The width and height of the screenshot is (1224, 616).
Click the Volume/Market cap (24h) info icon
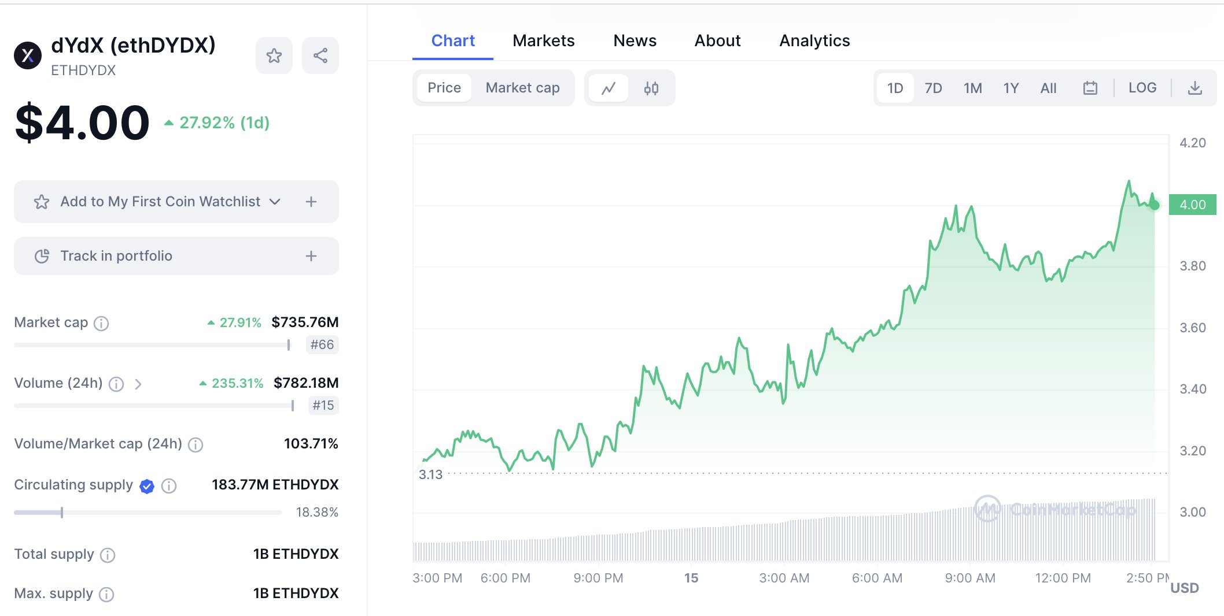(x=196, y=444)
